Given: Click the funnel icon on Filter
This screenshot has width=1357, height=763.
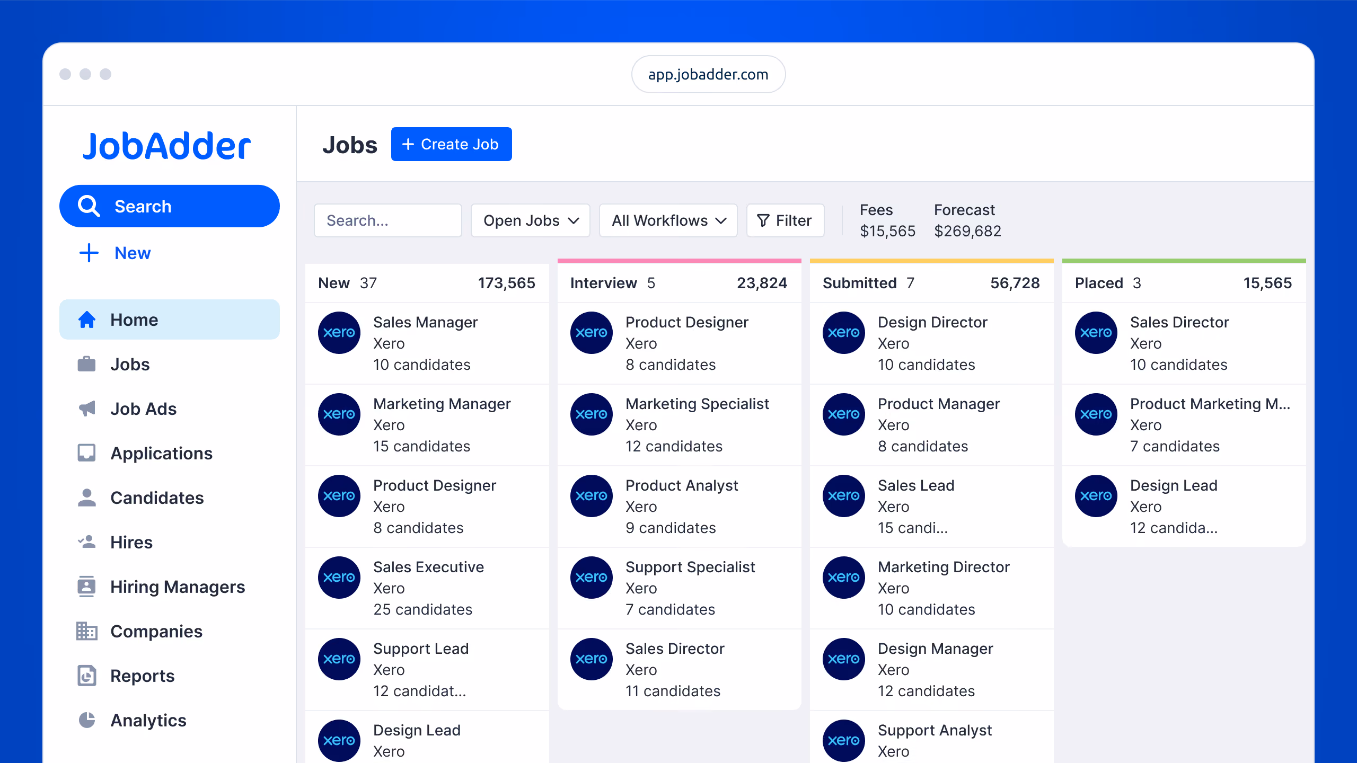Looking at the screenshot, I should [763, 220].
